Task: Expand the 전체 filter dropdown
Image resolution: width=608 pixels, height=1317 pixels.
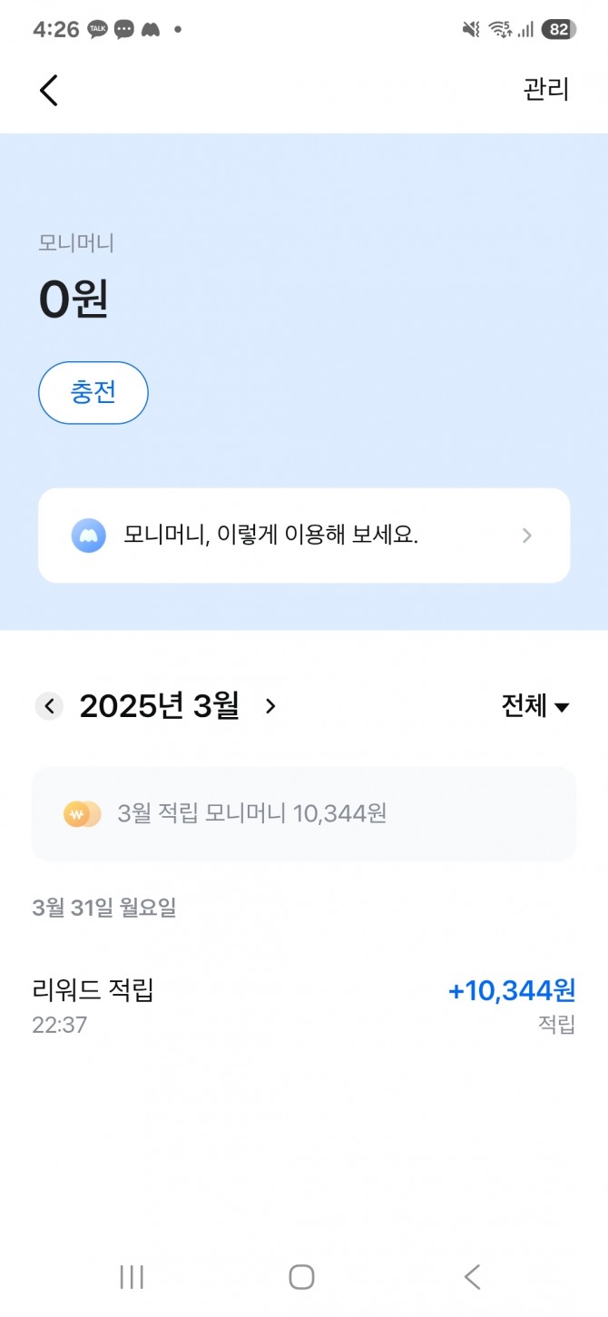Action: click(534, 706)
